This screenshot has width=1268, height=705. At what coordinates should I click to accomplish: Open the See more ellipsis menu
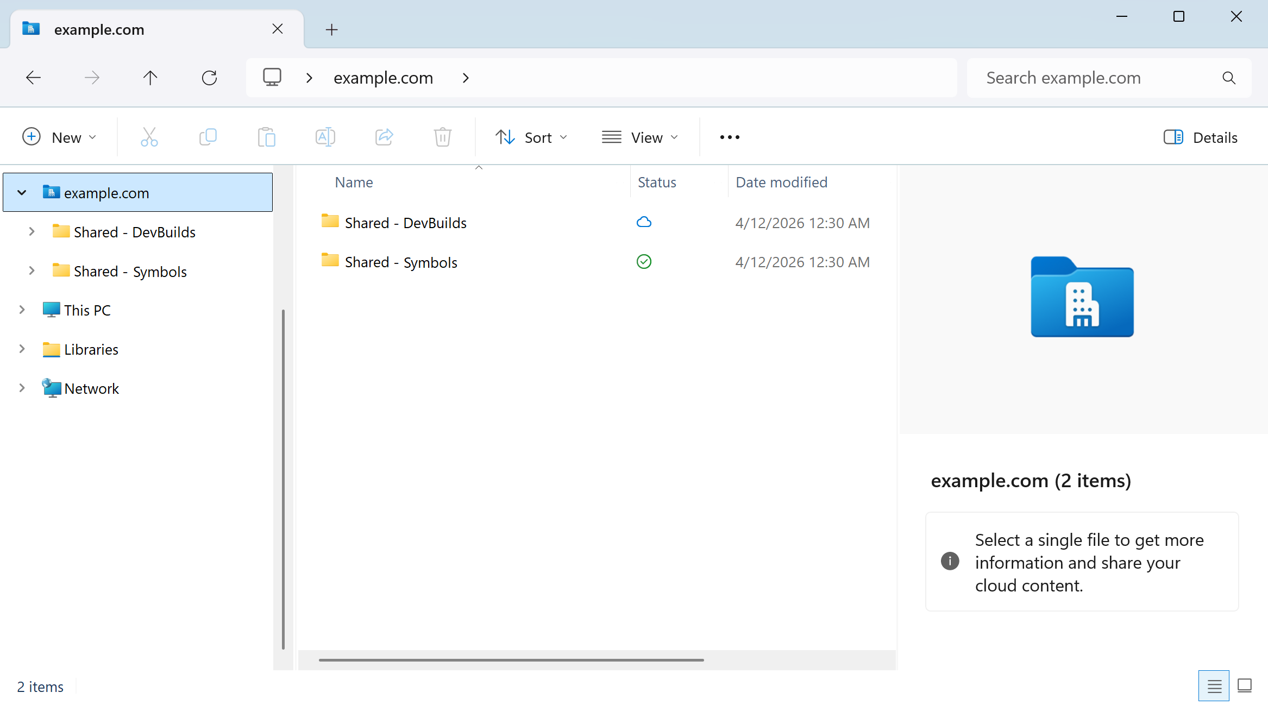729,137
